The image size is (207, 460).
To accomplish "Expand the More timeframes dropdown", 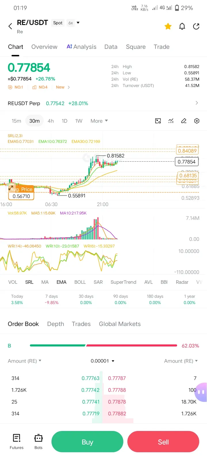I will point(99,121).
